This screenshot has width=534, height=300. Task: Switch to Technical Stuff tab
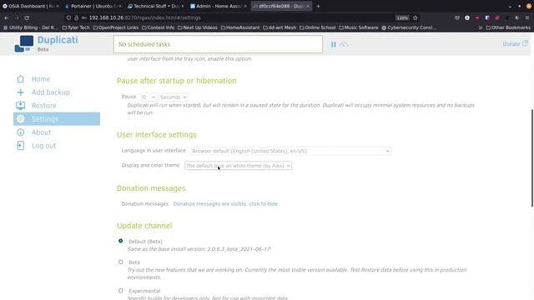coord(155,6)
